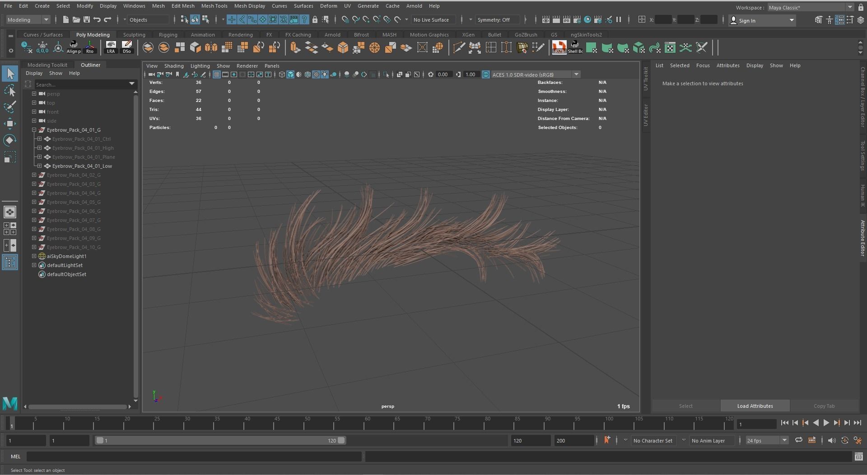
Task: Open the Arnold menu in menu bar
Action: coord(414,6)
